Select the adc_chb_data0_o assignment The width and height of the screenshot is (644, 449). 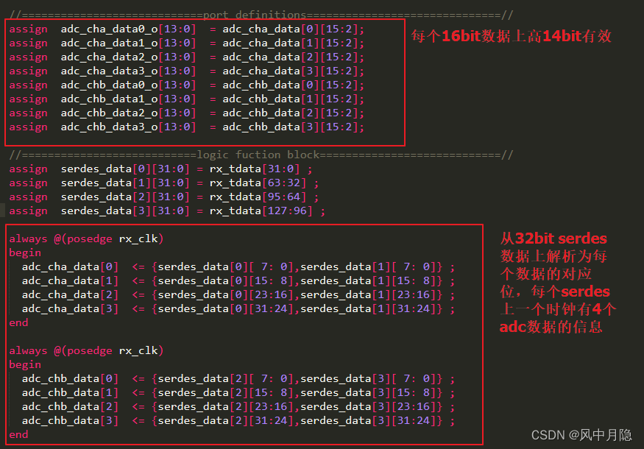[x=147, y=85]
